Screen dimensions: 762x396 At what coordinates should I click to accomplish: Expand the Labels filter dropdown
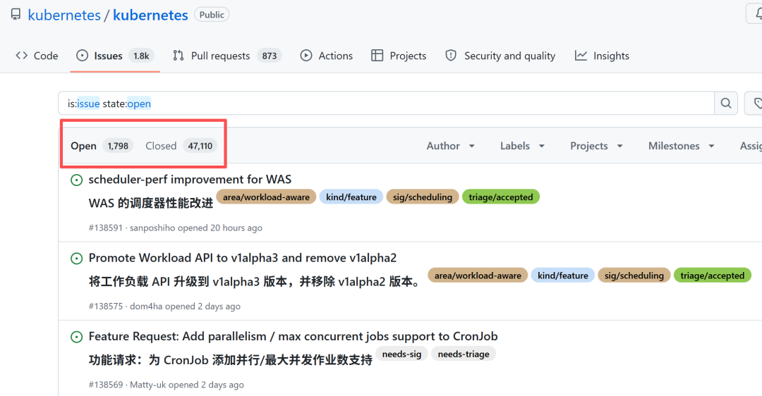pyautogui.click(x=522, y=146)
